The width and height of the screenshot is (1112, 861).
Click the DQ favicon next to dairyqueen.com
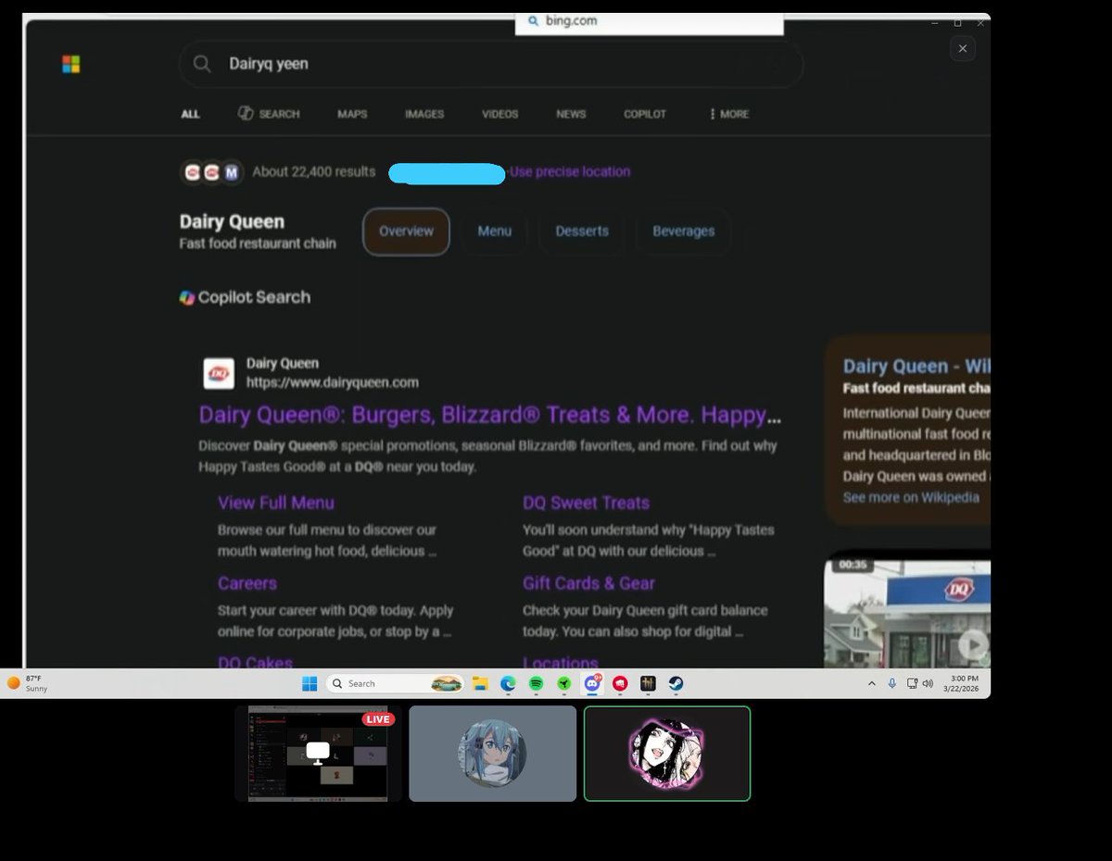click(219, 373)
